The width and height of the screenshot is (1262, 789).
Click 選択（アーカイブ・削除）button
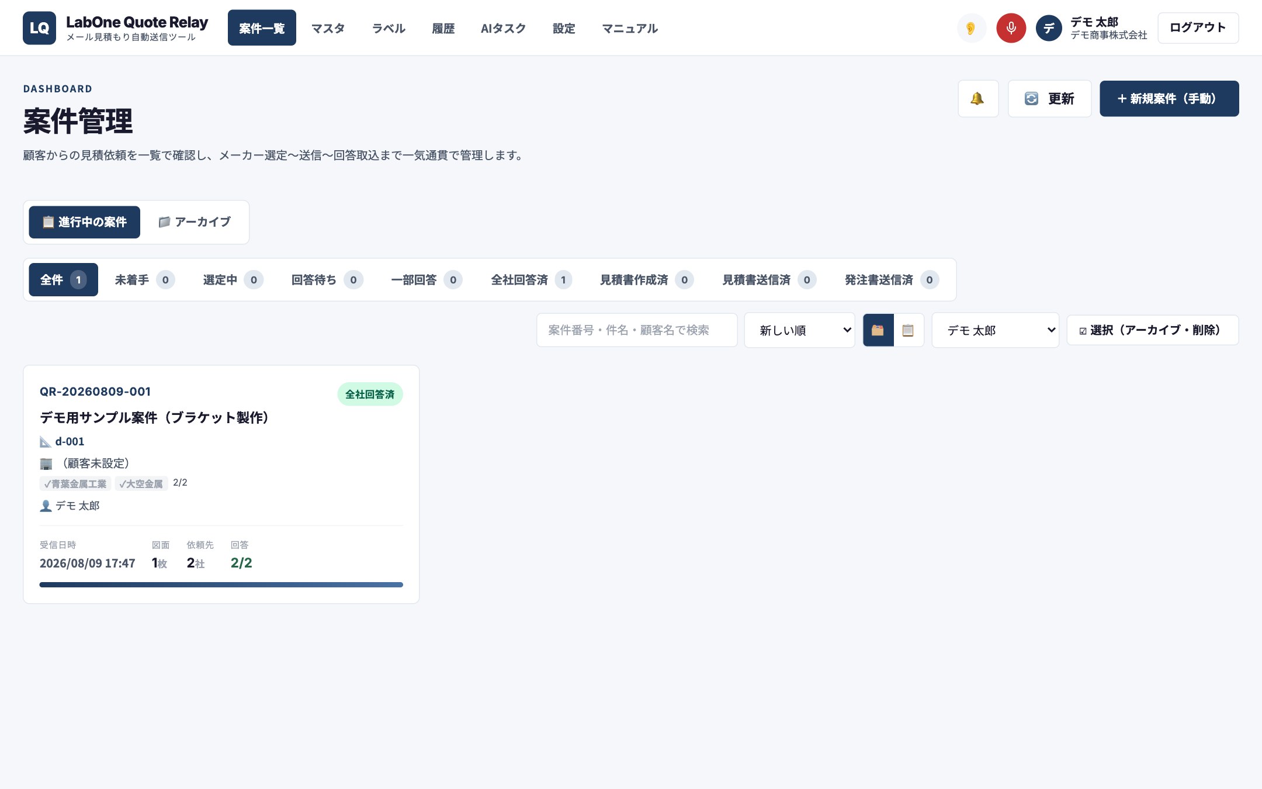pyautogui.click(x=1152, y=330)
